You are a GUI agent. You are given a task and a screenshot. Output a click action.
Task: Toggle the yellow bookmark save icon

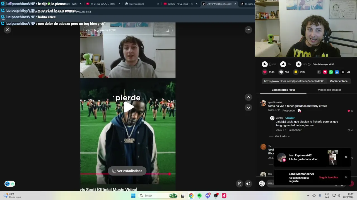(296, 72)
